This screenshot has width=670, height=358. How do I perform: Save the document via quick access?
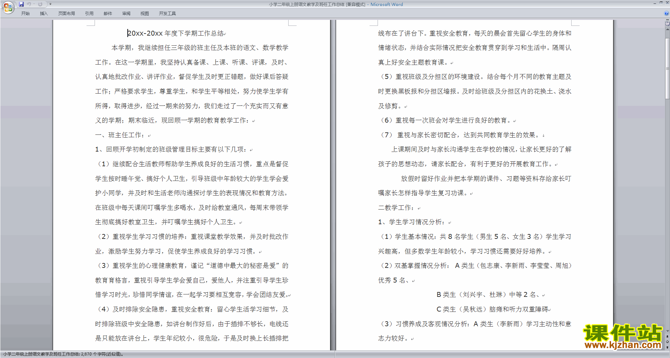coord(21,4)
